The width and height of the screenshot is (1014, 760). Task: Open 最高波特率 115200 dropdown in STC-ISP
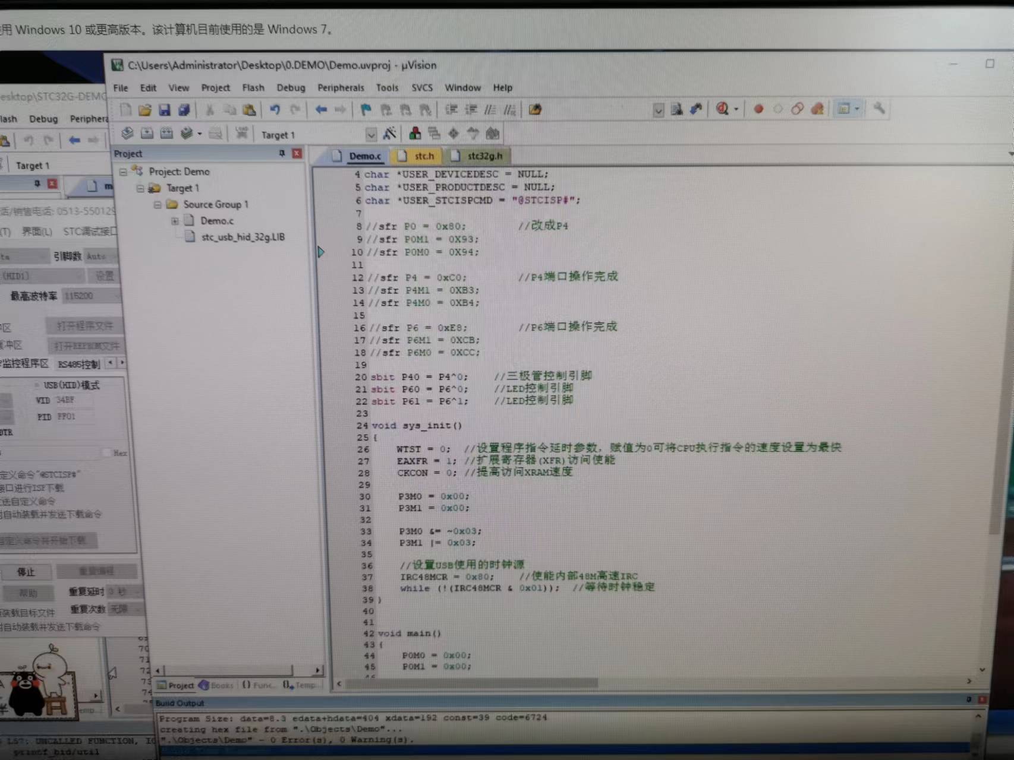click(92, 296)
